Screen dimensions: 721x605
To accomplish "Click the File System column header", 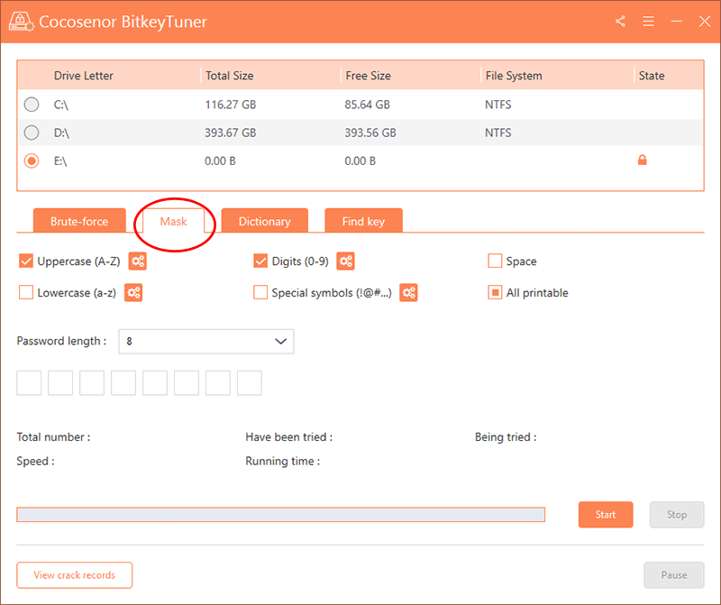I will coord(514,76).
